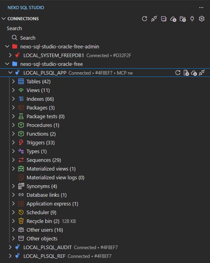This screenshot has height=263, width=210.
Task: Click the new folder icon in Connections header
Action: (x=183, y=19)
